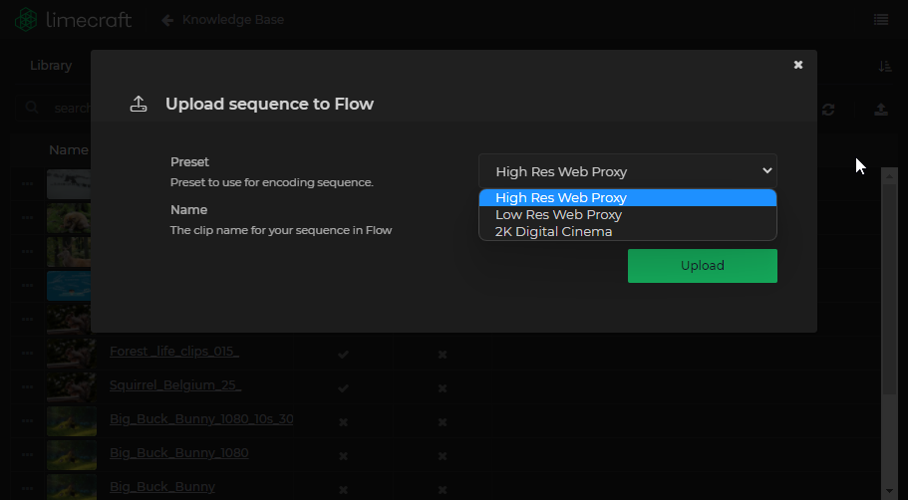Image resolution: width=908 pixels, height=500 pixels.
Task: Select High Res Web Proxy option
Action: 628,198
